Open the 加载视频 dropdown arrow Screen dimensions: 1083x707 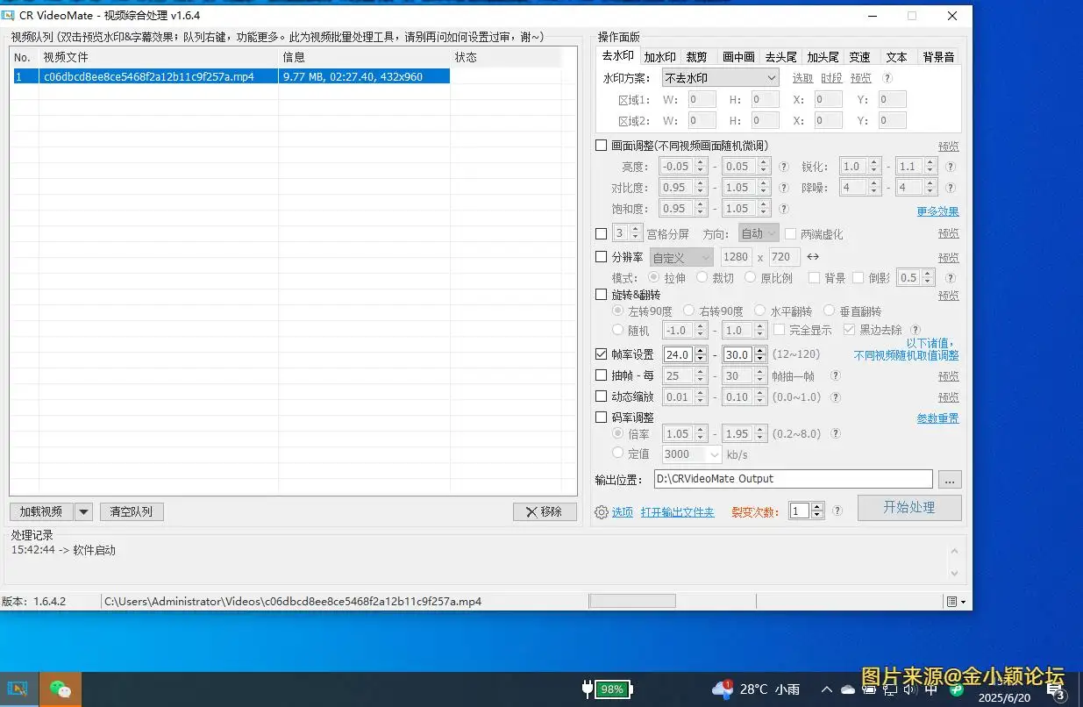84,511
